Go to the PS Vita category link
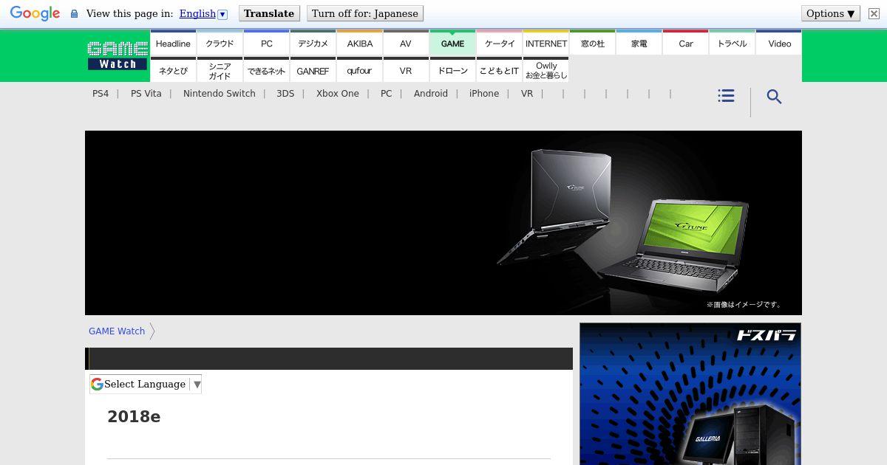The height and width of the screenshot is (465, 887). click(x=146, y=94)
